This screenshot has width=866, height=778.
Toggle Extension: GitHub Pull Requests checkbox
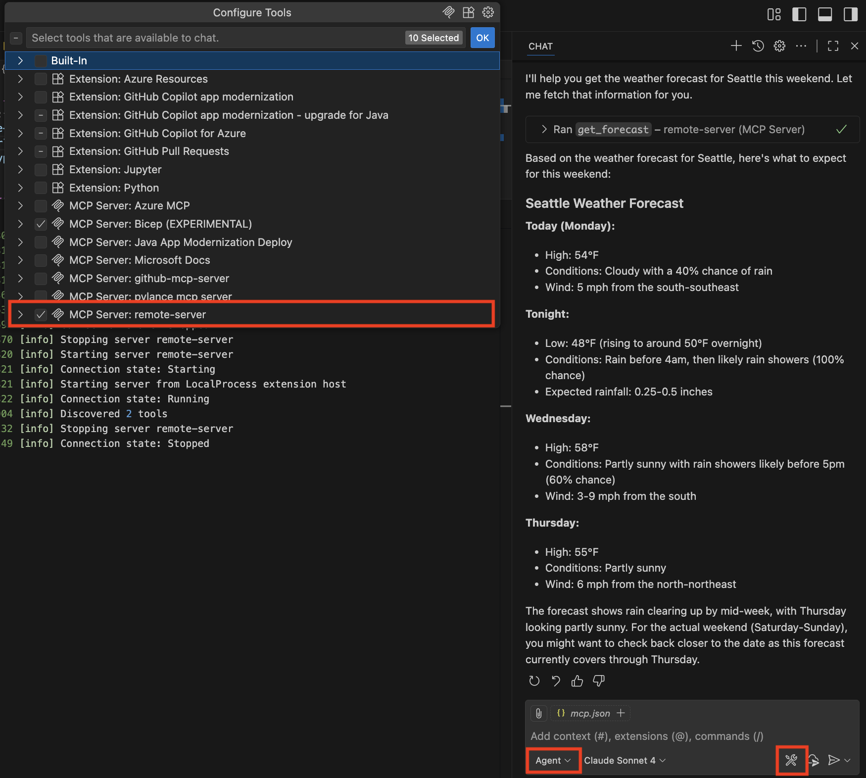click(41, 151)
